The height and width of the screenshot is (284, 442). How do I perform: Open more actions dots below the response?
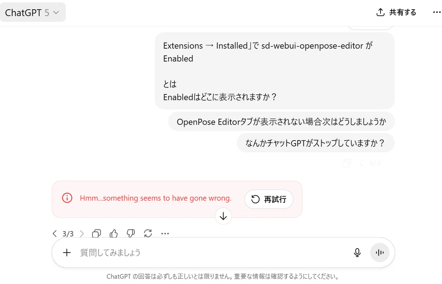(x=165, y=233)
